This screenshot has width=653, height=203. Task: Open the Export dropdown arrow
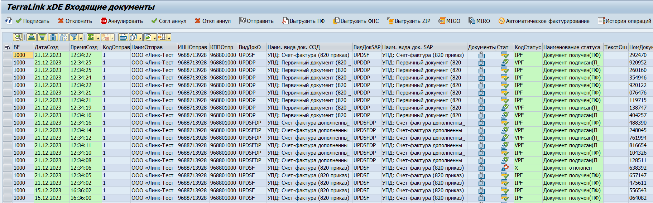pos(154,38)
